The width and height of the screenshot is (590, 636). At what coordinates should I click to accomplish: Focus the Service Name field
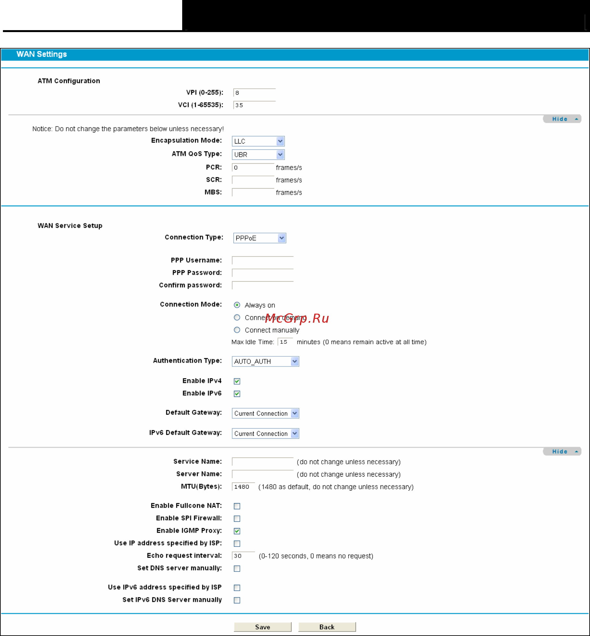tap(263, 462)
